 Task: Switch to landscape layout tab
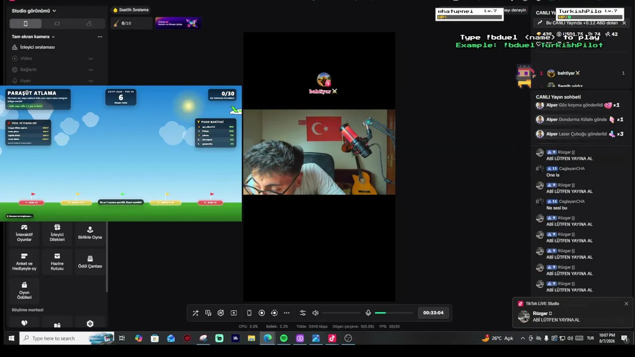tap(57, 23)
